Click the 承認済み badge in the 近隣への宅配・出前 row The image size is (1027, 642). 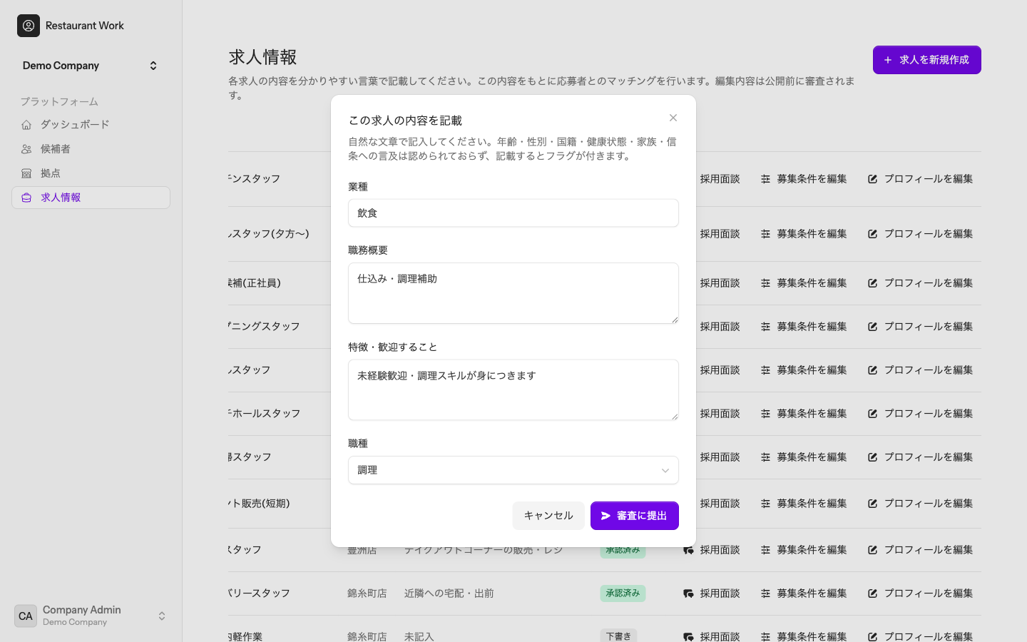coord(623,593)
